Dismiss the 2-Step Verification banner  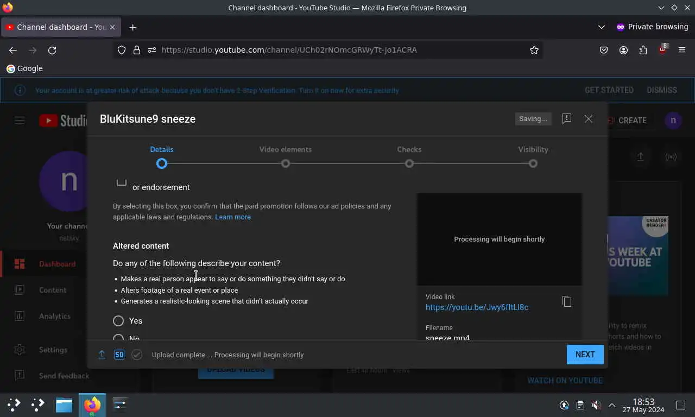coord(662,90)
